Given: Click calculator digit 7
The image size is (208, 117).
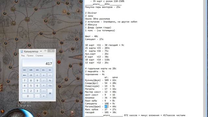Looking at the screenshot, I should [x=25, y=80].
